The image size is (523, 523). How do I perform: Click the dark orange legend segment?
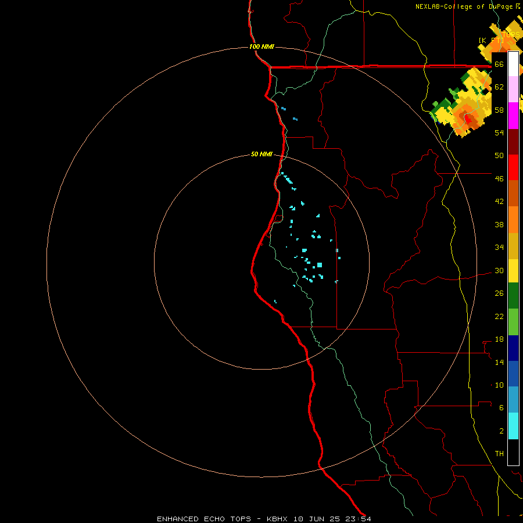[513, 194]
